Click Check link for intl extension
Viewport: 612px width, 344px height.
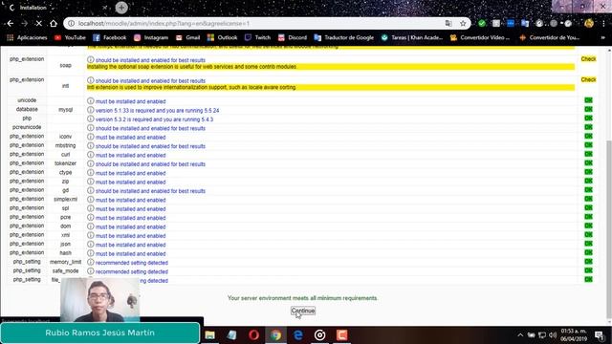point(588,79)
